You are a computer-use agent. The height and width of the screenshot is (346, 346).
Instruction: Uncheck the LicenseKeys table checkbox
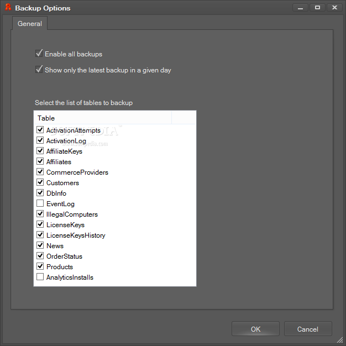click(40, 224)
